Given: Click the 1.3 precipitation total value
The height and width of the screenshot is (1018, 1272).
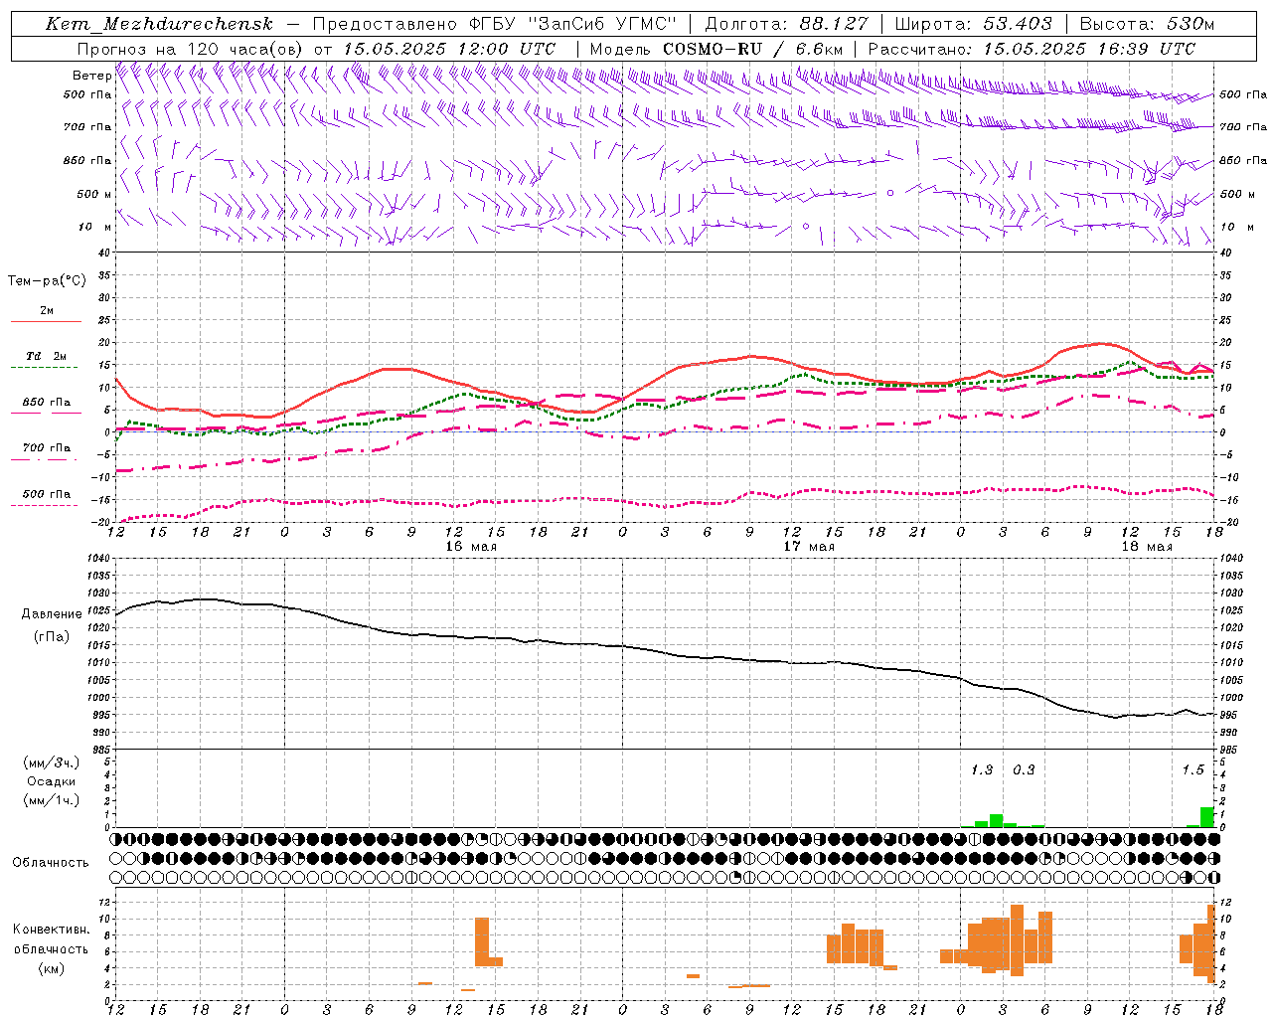Looking at the screenshot, I should tap(982, 769).
